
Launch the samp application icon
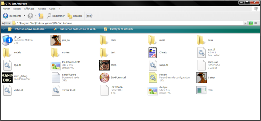[104, 65]
